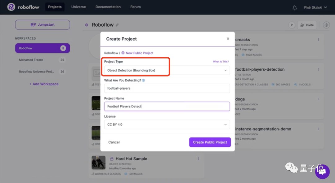Image resolution: width=335 pixels, height=183 pixels.
Task: Click the P member avatar
Action: [x=292, y=25]
